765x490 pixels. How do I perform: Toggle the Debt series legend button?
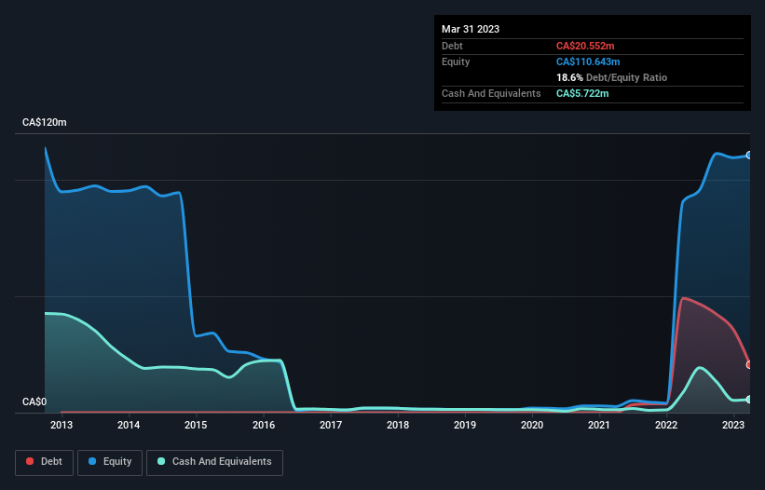pyautogui.click(x=44, y=462)
